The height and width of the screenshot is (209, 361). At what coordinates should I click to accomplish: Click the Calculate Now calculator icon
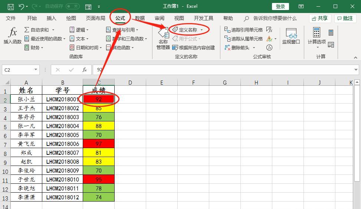point(331,33)
